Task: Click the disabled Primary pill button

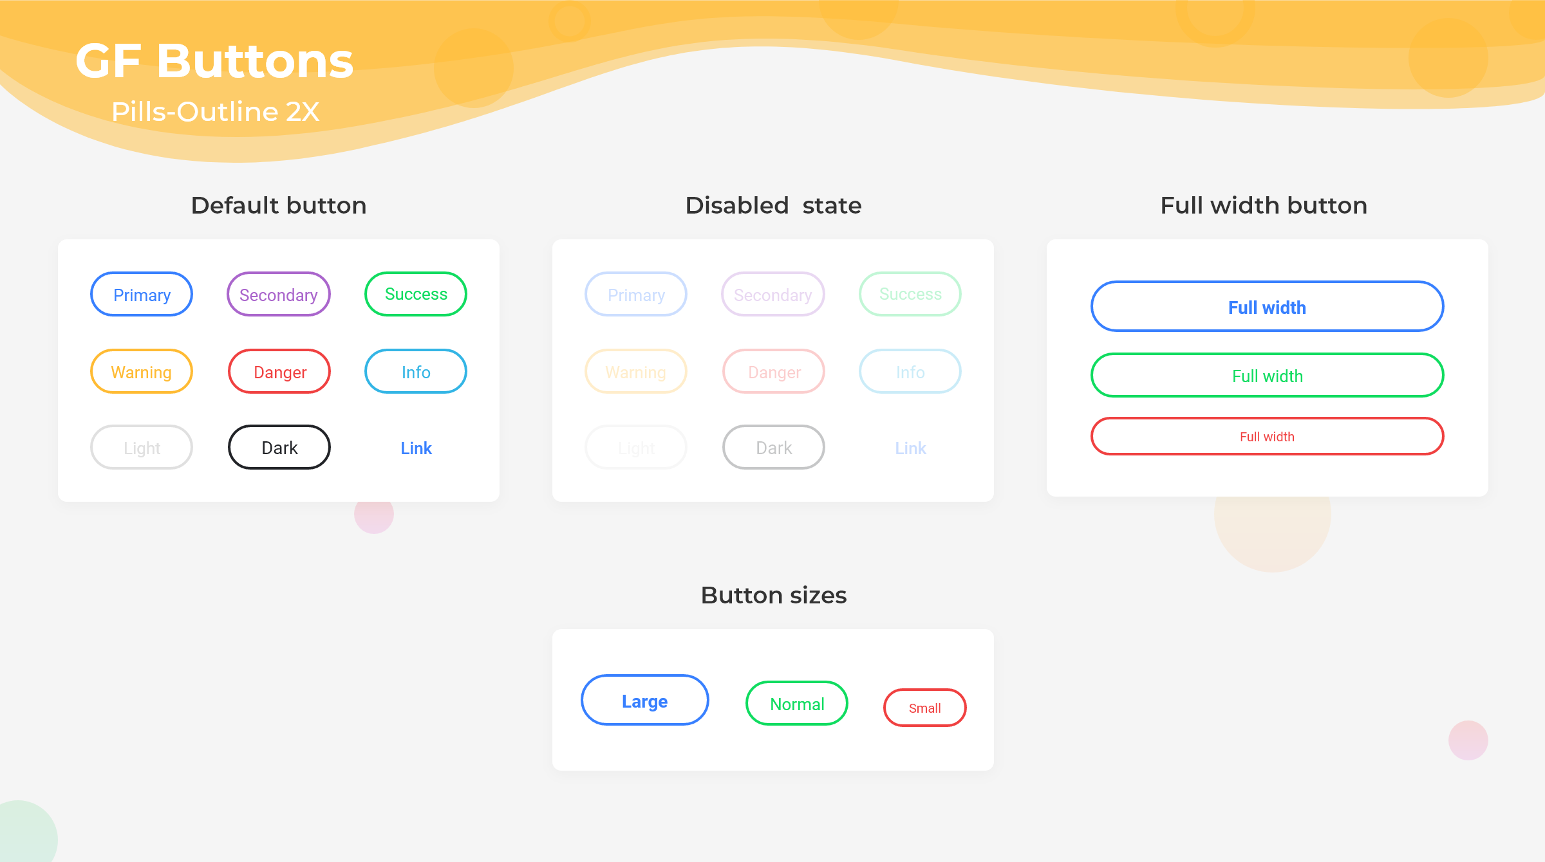Action: (x=636, y=295)
